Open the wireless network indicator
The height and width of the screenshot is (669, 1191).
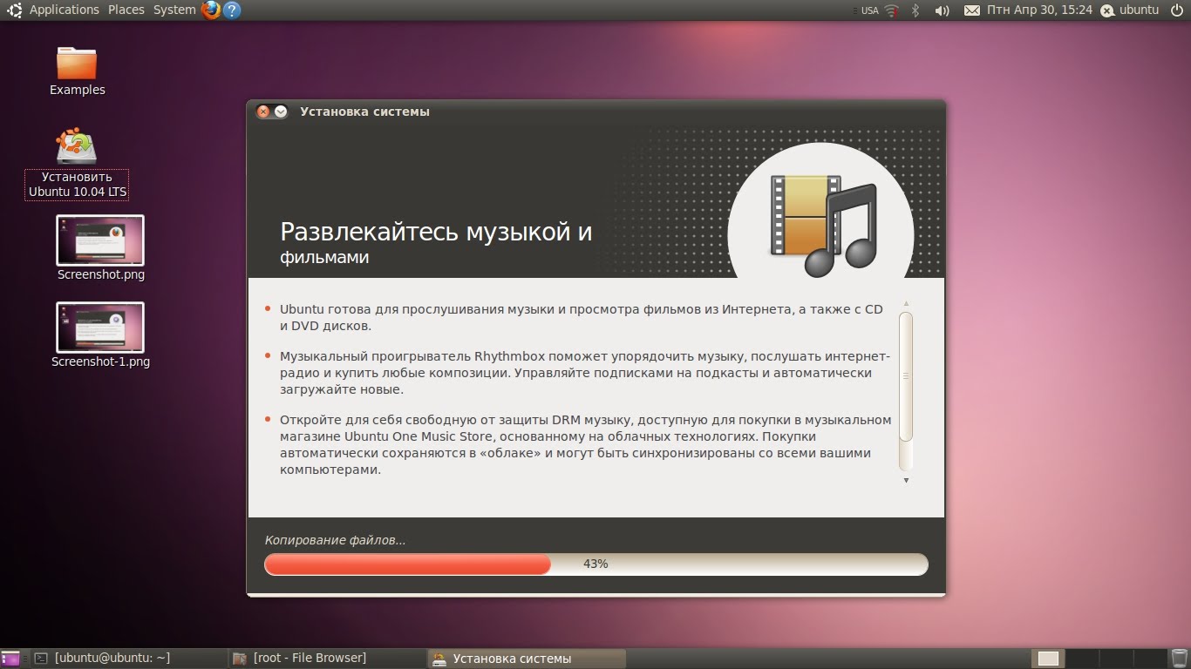coord(891,10)
